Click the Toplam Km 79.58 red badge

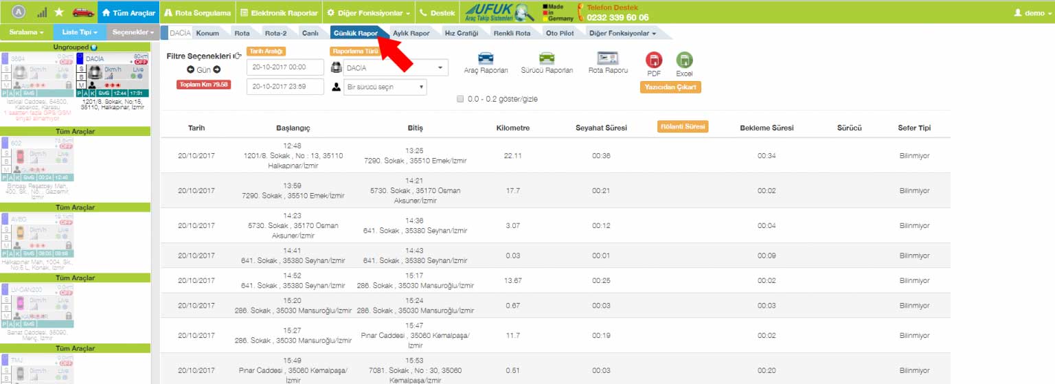(203, 84)
